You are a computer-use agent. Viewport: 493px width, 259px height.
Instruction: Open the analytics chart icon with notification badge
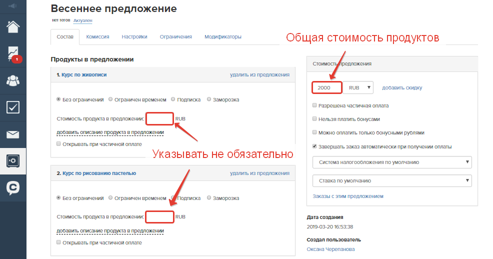(x=13, y=53)
